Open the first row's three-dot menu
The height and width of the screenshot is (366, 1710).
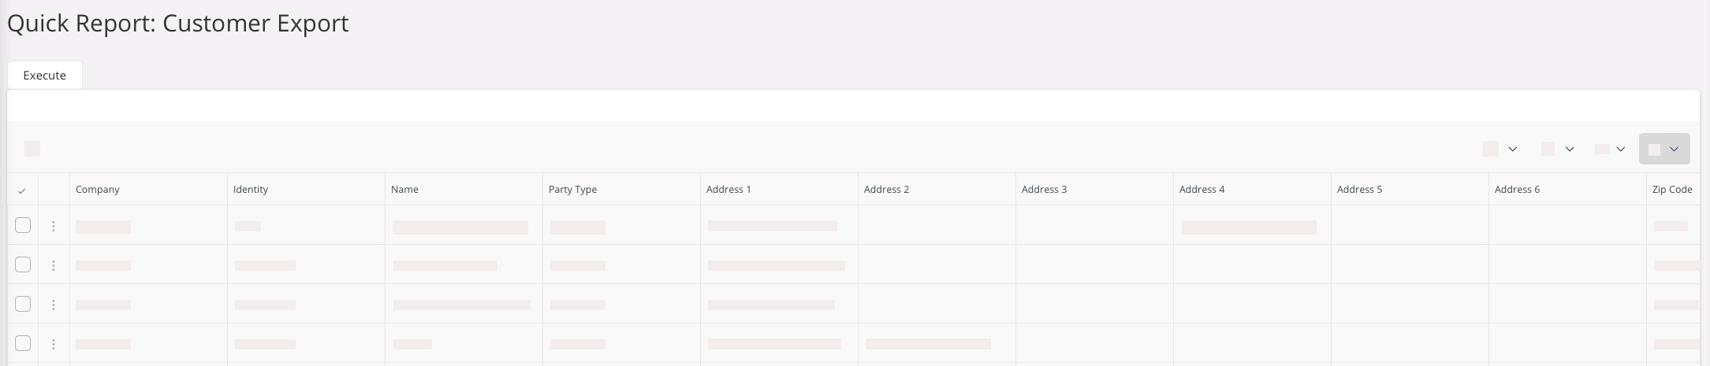[54, 227]
